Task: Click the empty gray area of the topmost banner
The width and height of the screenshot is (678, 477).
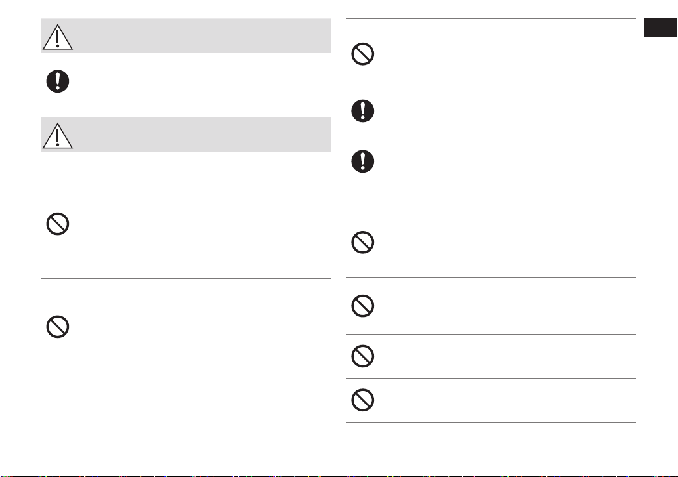Action: tap(202, 36)
